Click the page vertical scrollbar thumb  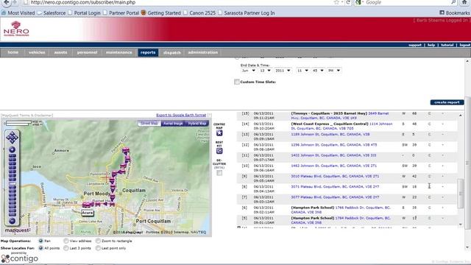[468, 163]
